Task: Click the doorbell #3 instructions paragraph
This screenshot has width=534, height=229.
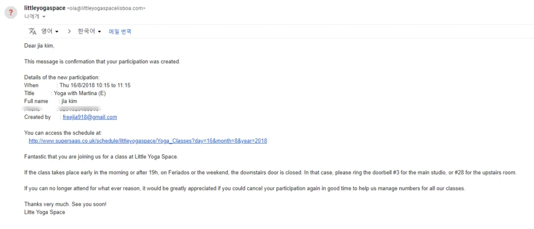Action: pos(270,173)
